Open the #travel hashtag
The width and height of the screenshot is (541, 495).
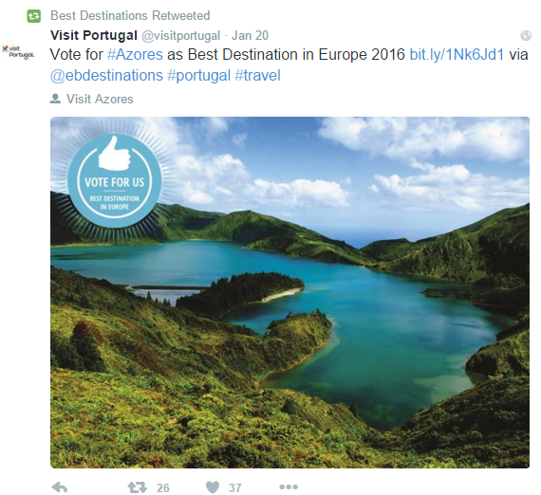[x=257, y=76]
